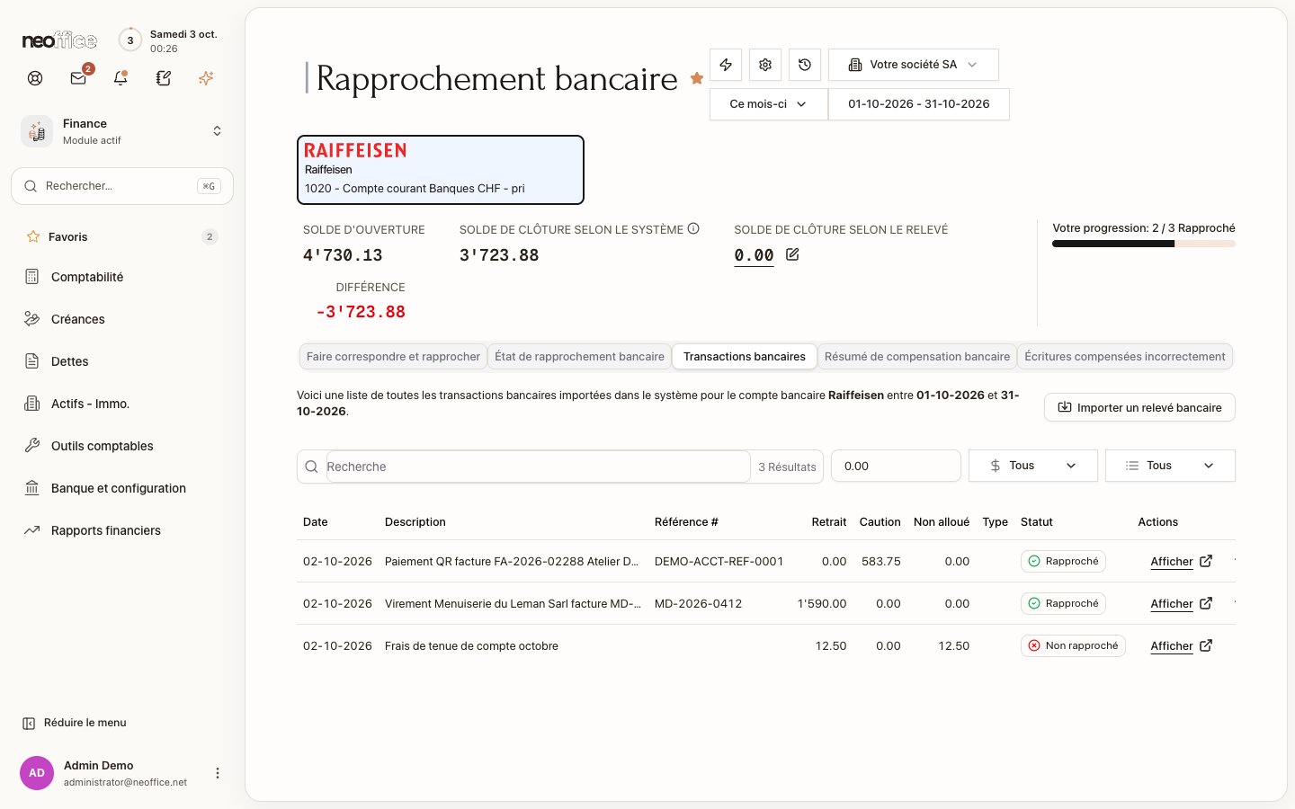
Task: Click Afficher for the Paiement QR facture row
Action: pyautogui.click(x=1182, y=562)
